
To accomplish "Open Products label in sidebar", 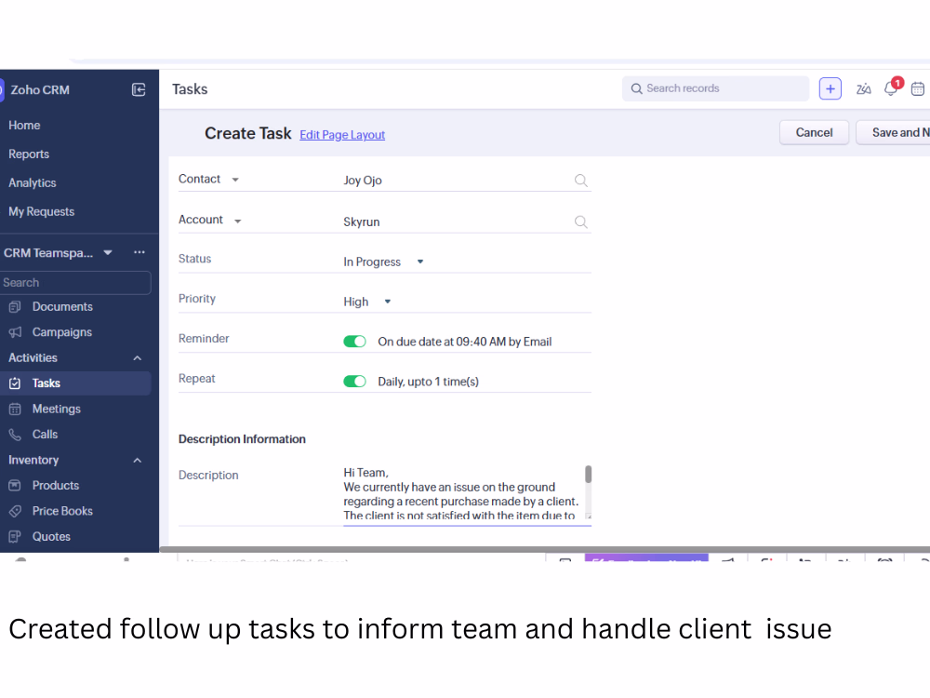I will point(55,486).
